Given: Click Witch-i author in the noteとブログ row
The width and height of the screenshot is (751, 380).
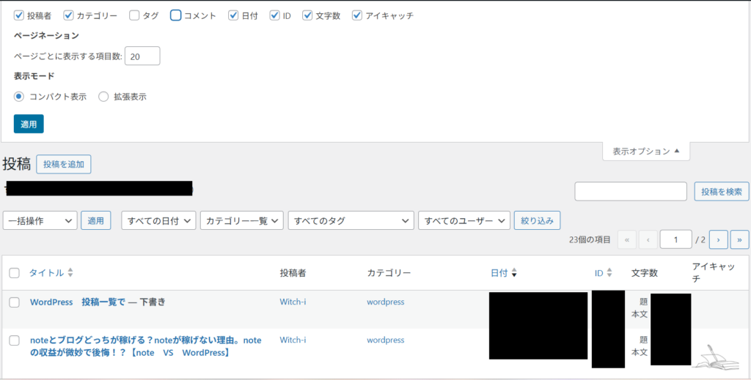Looking at the screenshot, I should tap(293, 340).
